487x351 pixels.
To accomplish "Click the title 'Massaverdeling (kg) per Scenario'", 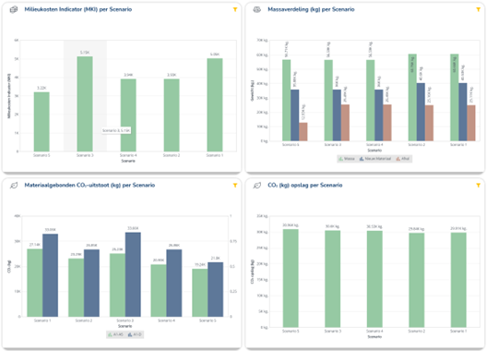I will coord(311,9).
